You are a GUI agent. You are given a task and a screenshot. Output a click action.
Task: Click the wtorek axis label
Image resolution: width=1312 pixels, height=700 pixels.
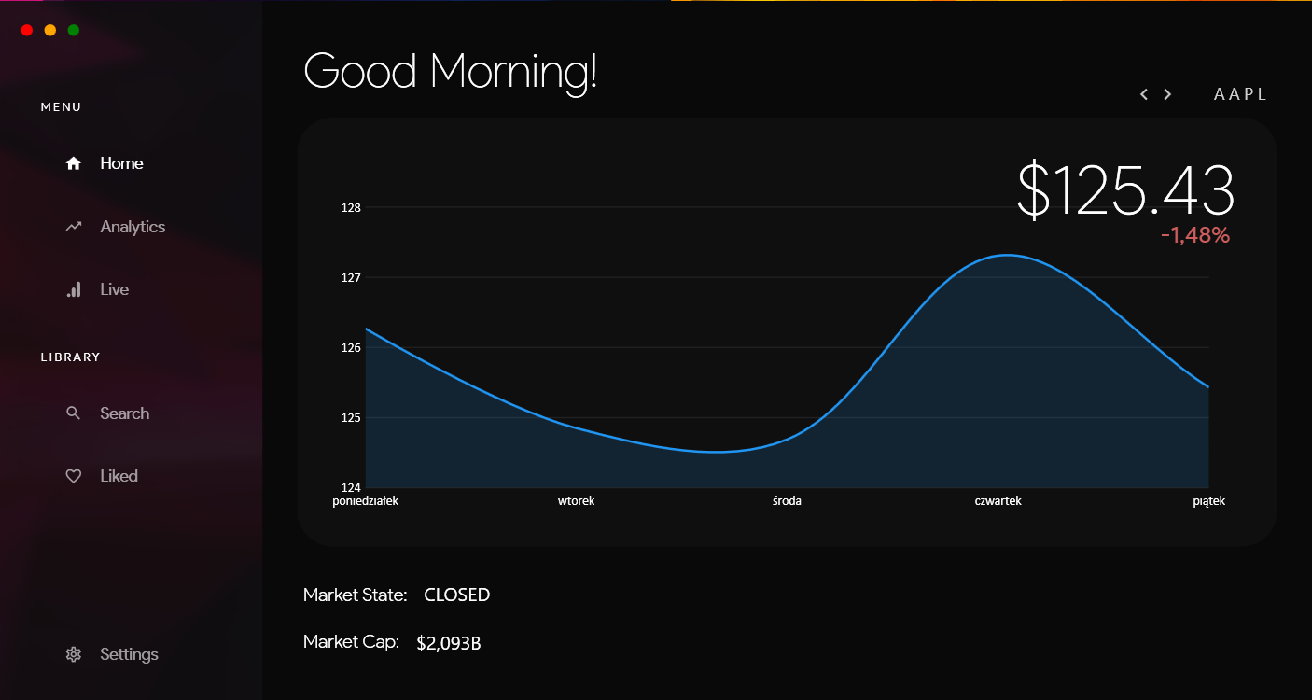tap(577, 501)
